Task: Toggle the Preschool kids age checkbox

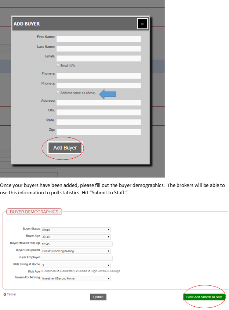Action: click(x=42, y=271)
